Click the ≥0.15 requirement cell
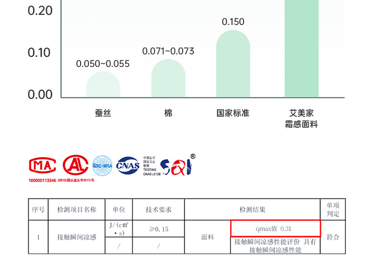Image resolution: width=368 pixels, height=271 pixels. [x=158, y=229]
